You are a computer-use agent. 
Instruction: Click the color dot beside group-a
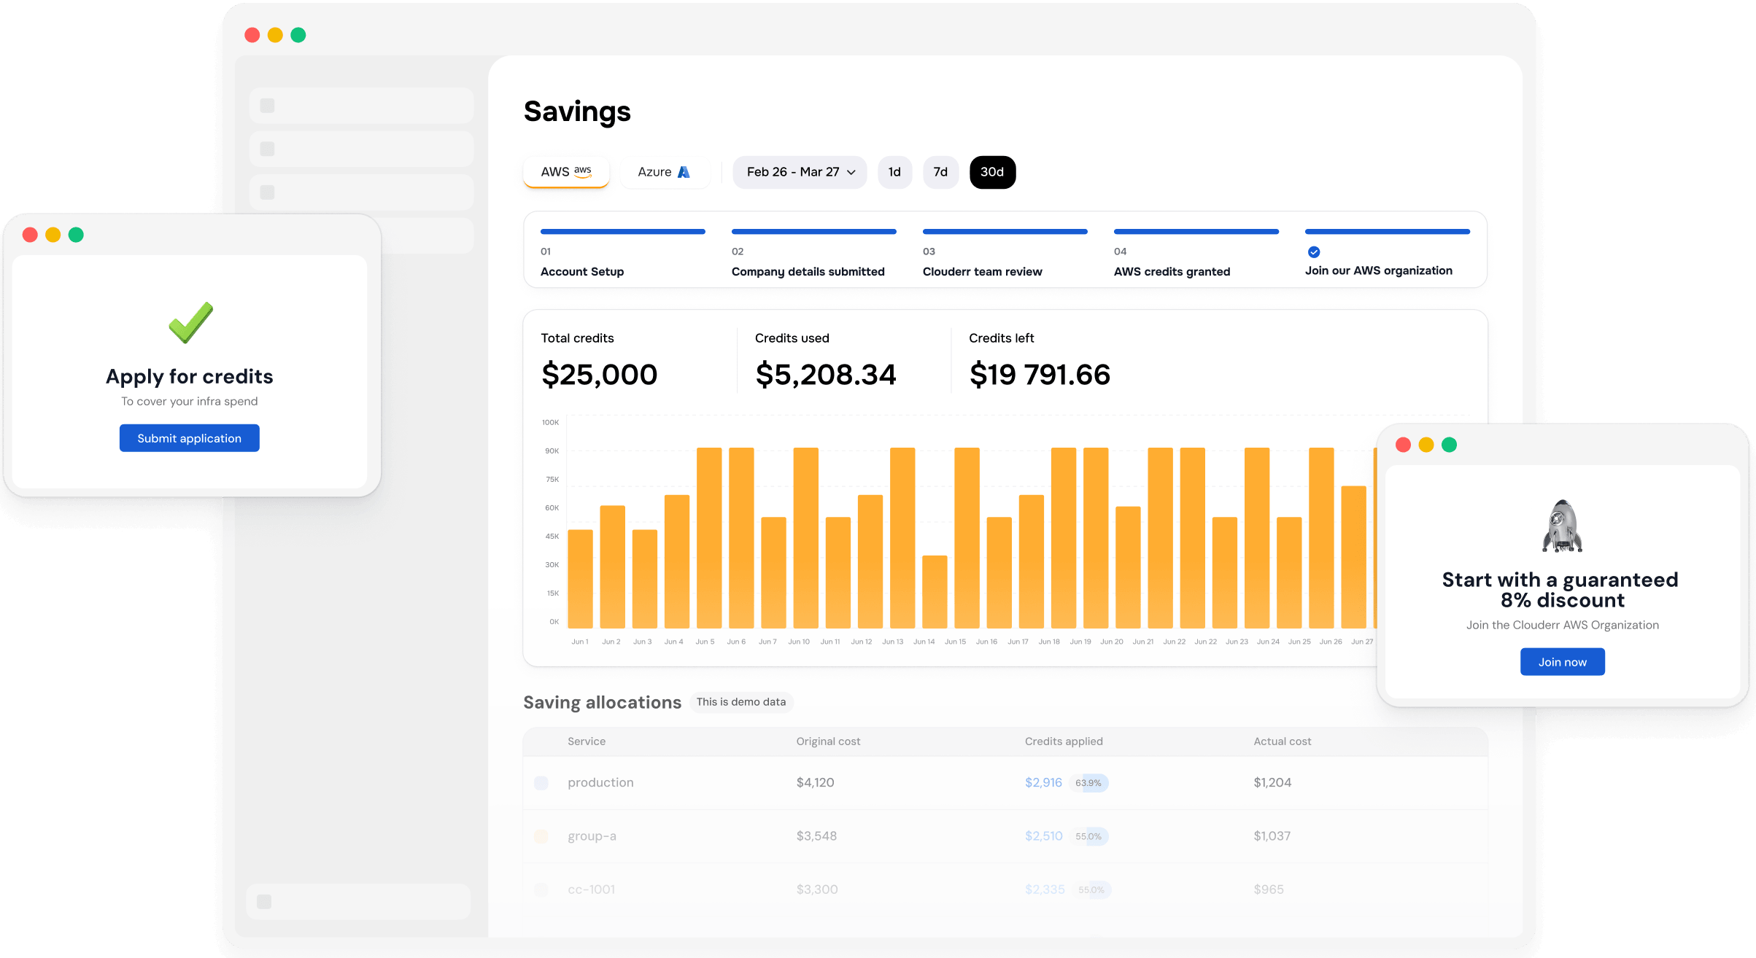(x=541, y=836)
